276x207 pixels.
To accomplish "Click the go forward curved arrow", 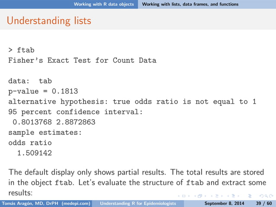I will coord(271,196).
